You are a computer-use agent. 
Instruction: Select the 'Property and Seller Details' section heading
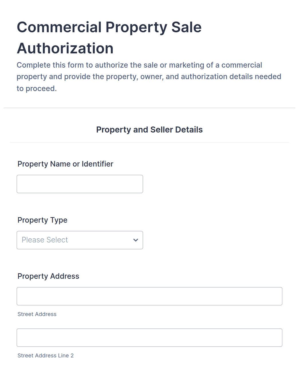tap(149, 129)
